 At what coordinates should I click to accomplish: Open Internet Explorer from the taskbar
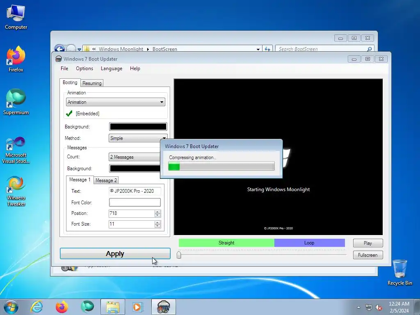(37, 307)
